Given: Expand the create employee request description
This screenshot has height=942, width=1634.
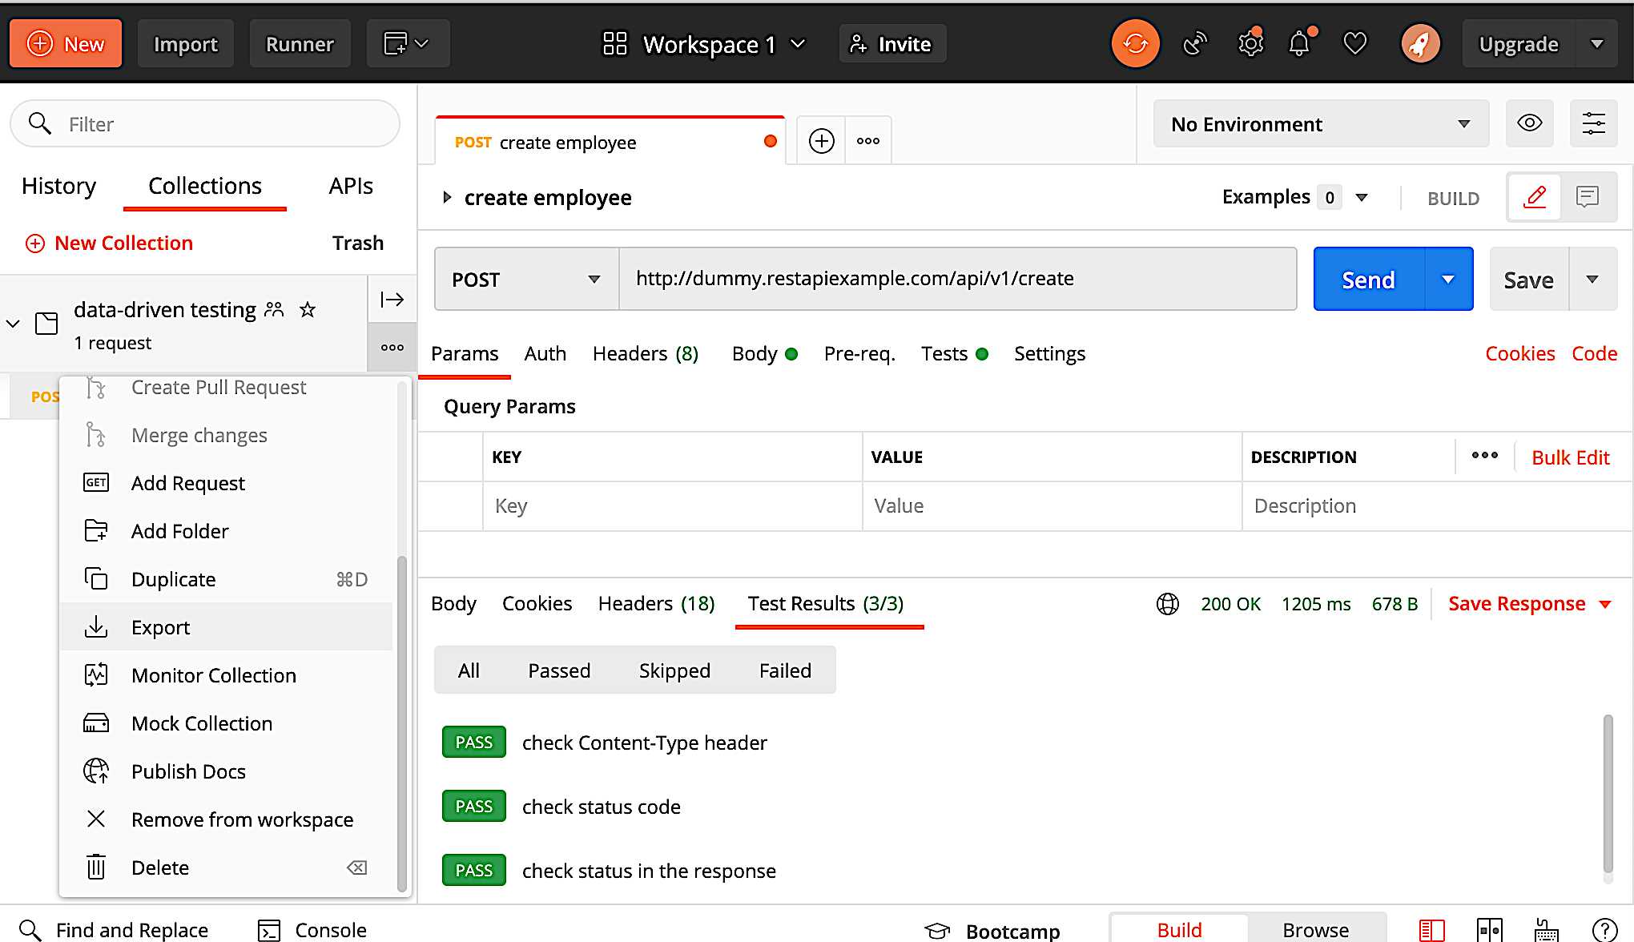Looking at the screenshot, I should pyautogui.click(x=447, y=197).
